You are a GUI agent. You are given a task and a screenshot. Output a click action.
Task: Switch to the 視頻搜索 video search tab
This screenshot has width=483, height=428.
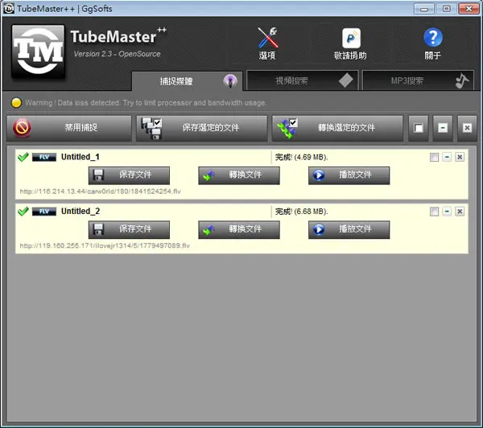tap(302, 80)
